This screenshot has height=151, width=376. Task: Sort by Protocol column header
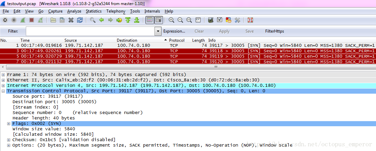[180, 40]
